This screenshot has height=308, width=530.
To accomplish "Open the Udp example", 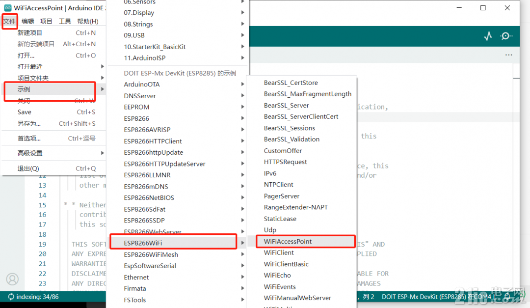I will (x=301, y=230).
